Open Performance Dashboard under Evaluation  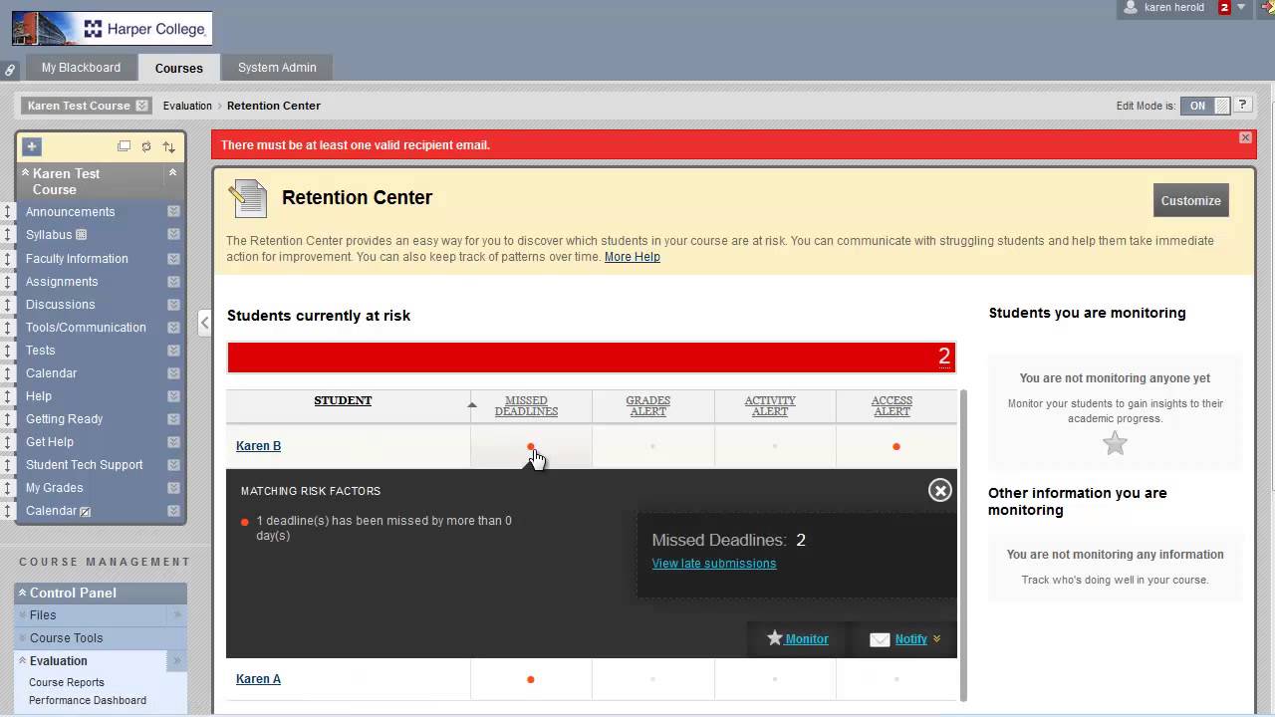click(x=88, y=700)
